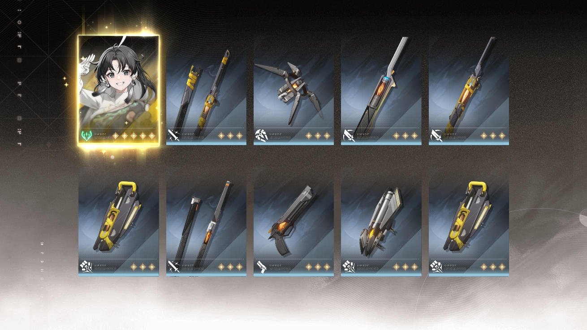
Task: Click rectifier icon on silver-cylinder rectifier card
Action: click(349, 267)
